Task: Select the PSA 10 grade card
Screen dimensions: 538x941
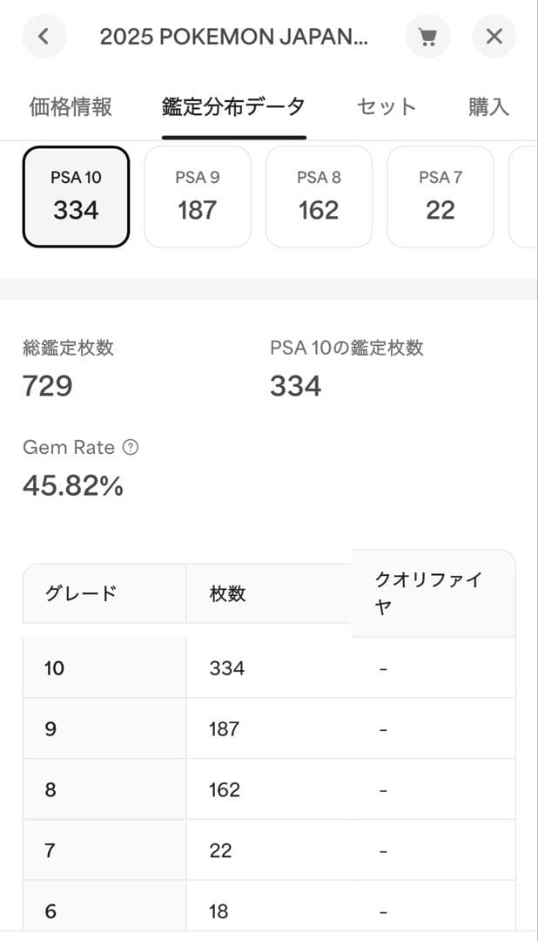Action: coord(76,195)
